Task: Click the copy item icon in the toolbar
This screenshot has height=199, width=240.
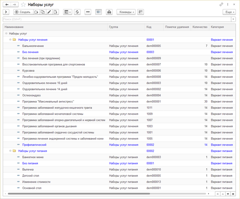Action: (43, 12)
